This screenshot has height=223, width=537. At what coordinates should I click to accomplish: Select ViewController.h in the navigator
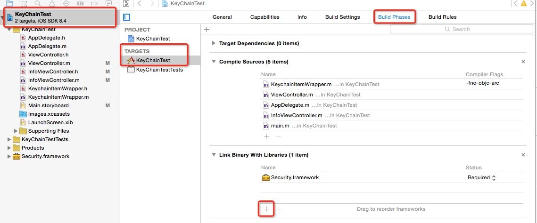[48, 55]
